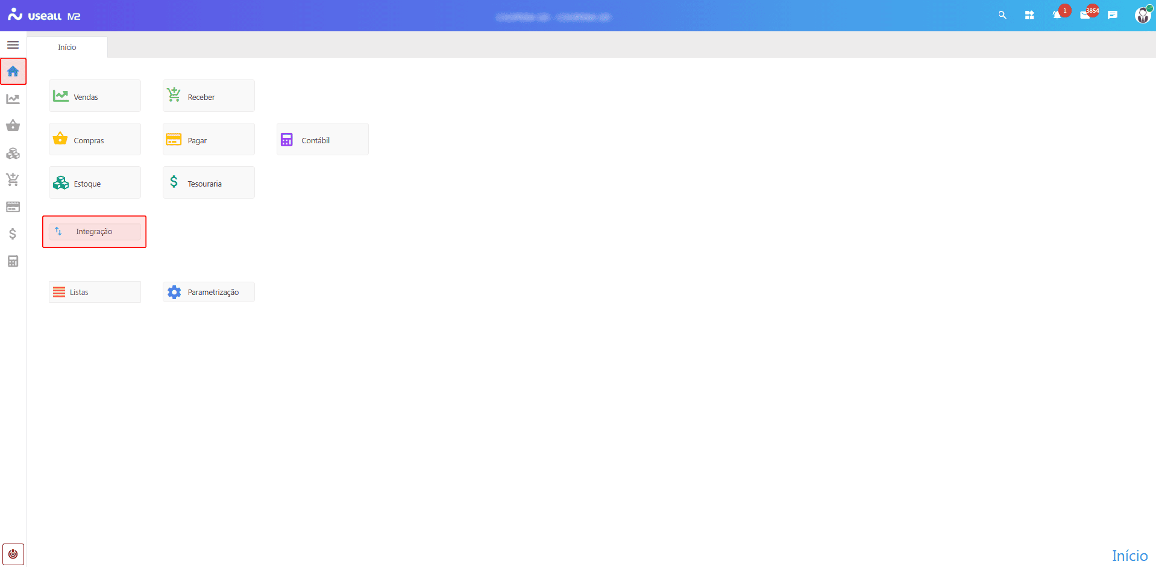Click the power logout button

13,554
